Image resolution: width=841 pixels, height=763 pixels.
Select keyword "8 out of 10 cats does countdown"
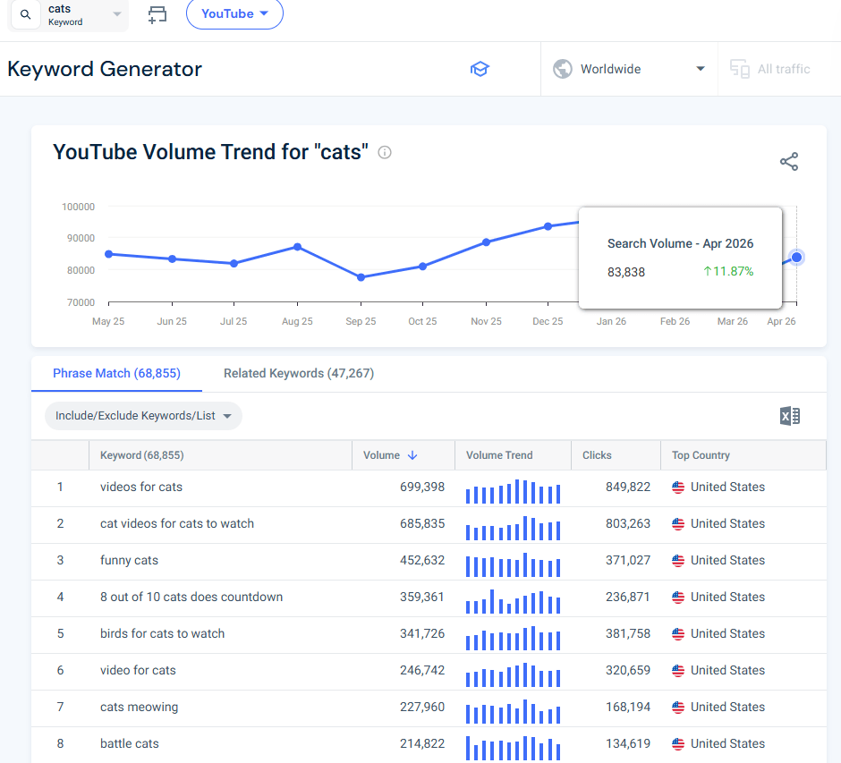point(191,597)
